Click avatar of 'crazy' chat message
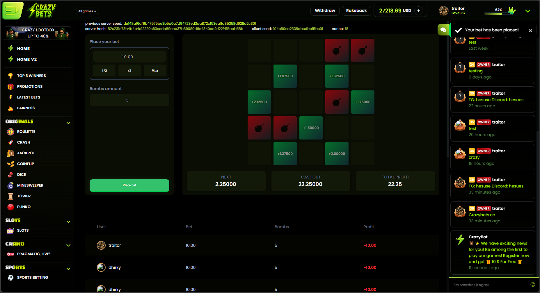The height and width of the screenshot is (293, 540). point(460,154)
